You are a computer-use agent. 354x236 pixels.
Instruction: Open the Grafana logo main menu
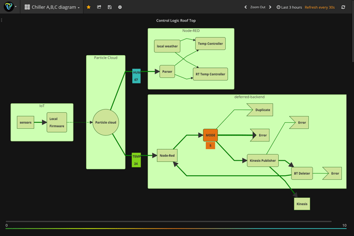pos(9,7)
